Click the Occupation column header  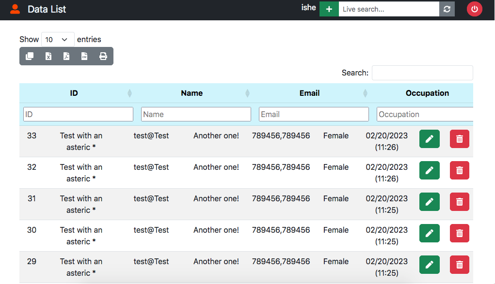(427, 93)
